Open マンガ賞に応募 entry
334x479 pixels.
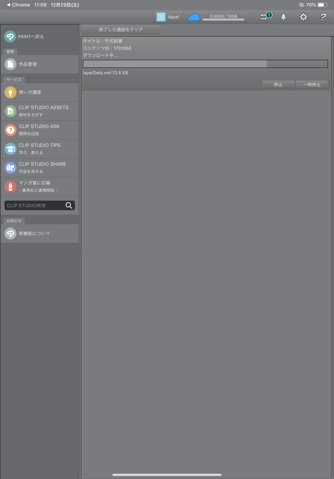tap(40, 186)
